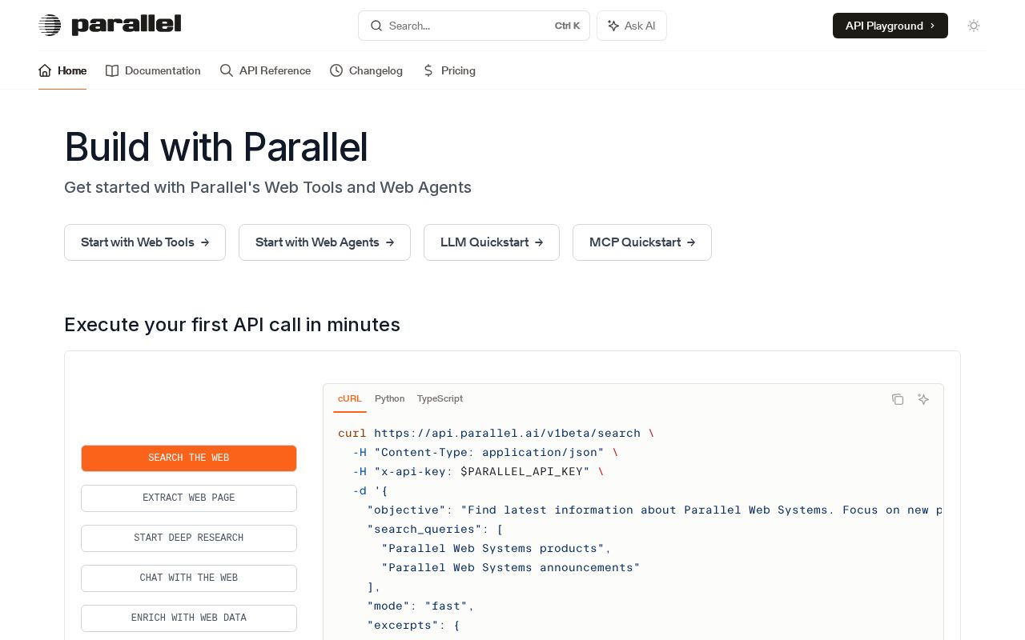Select EXTRACT WEB PAGE example
The image size is (1025, 640).
(x=189, y=498)
